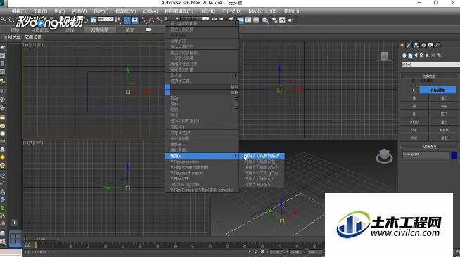Open the 样条线 shape type dropdown
The width and height of the screenshot is (460, 257).
click(x=430, y=65)
